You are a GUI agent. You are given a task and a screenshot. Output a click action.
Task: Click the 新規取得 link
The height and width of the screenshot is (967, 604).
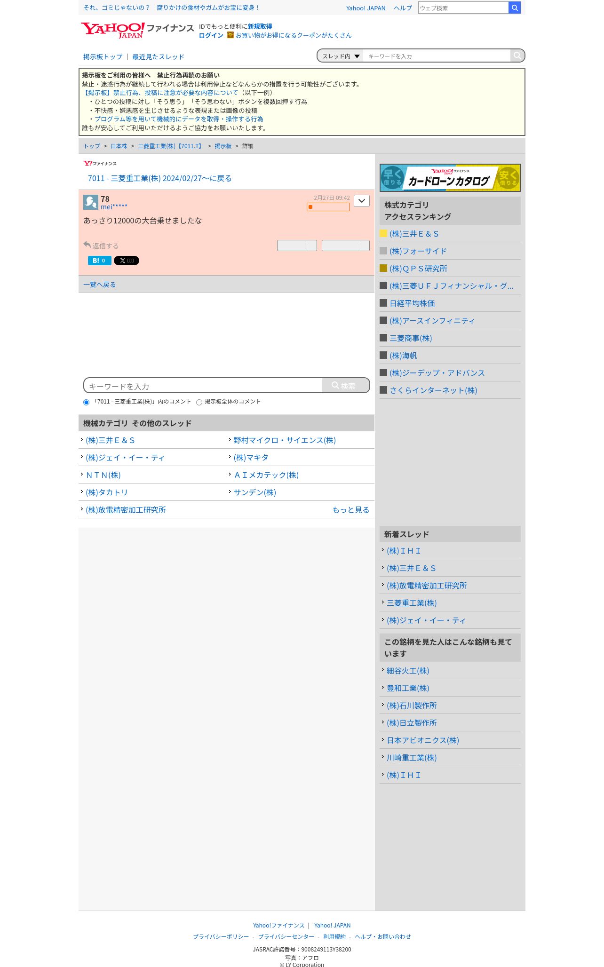pos(260,26)
